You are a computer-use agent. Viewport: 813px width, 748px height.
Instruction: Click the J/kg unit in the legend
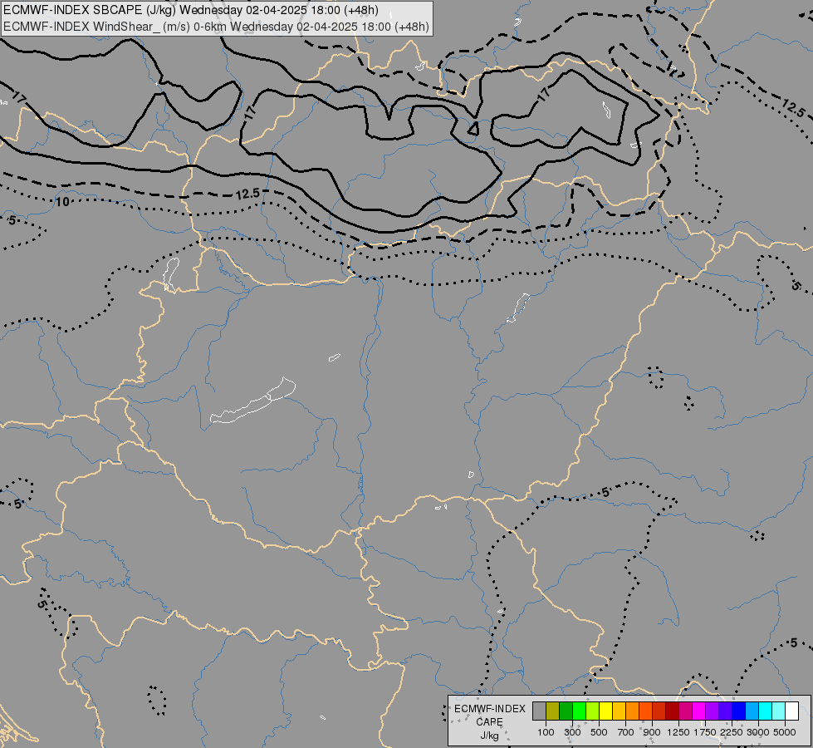489,736
